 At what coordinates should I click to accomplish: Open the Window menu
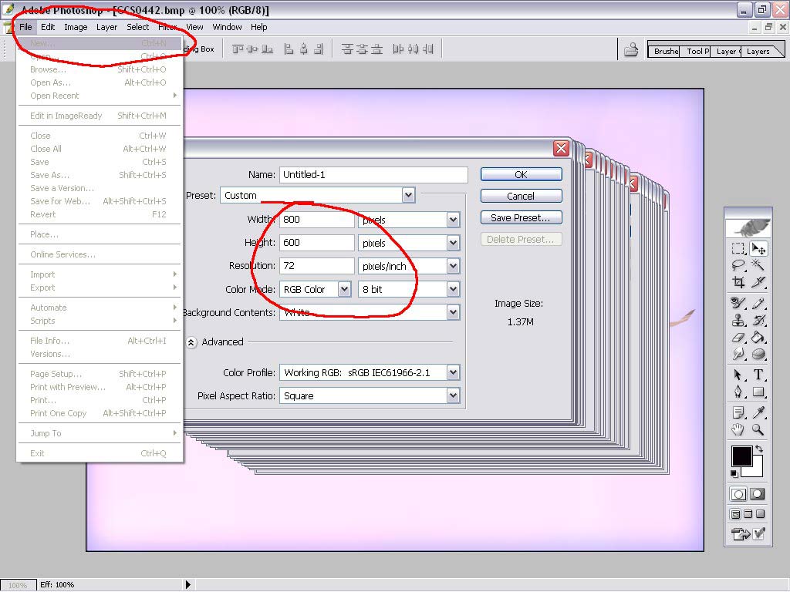click(227, 27)
